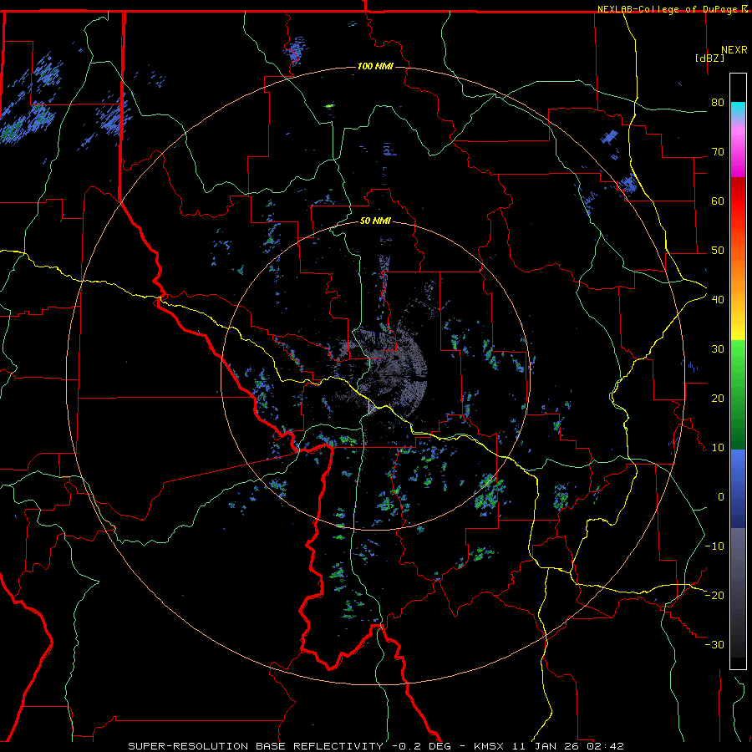The width and height of the screenshot is (752, 752).
Task: Click the 02:42 timestamp
Action: click(x=605, y=746)
